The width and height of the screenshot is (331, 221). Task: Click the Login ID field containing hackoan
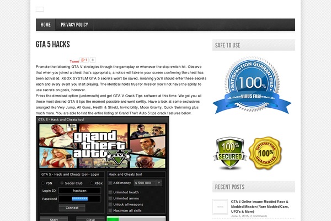click(x=79, y=191)
